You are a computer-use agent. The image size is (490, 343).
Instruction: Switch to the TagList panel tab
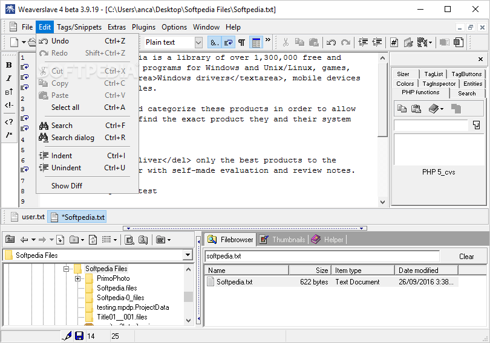[433, 74]
